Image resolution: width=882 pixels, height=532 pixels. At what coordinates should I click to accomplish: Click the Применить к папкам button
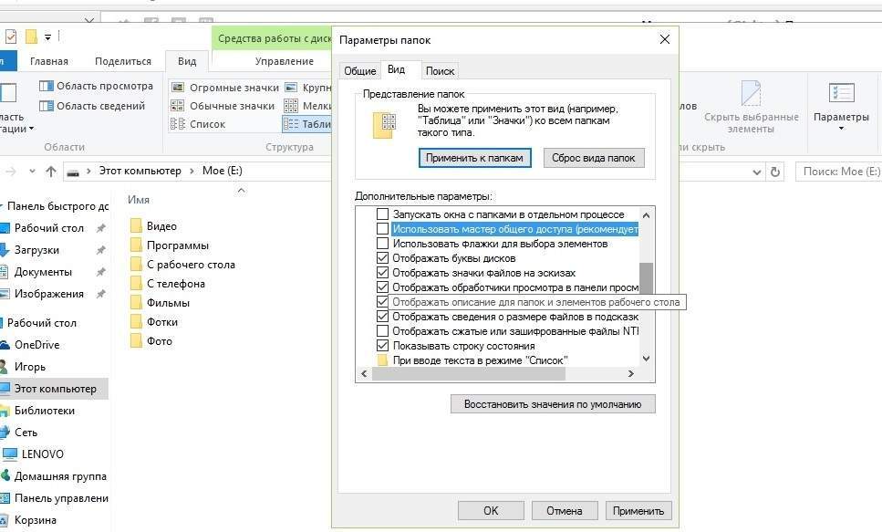(x=475, y=158)
